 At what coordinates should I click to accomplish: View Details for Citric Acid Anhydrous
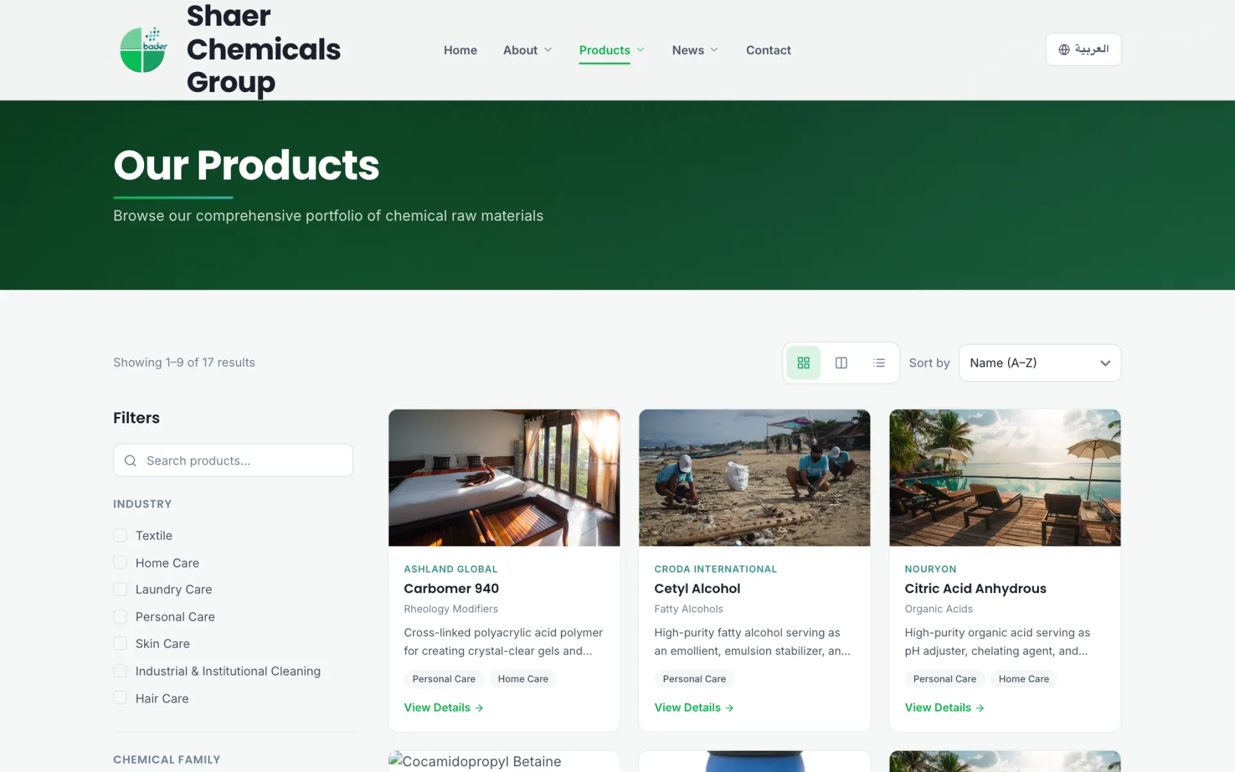coord(944,708)
